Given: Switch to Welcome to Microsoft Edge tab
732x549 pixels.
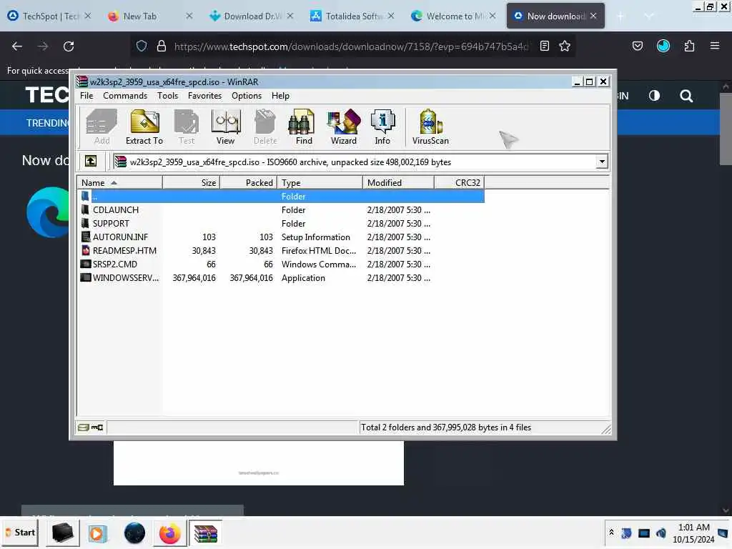Looking at the screenshot, I should [454, 16].
